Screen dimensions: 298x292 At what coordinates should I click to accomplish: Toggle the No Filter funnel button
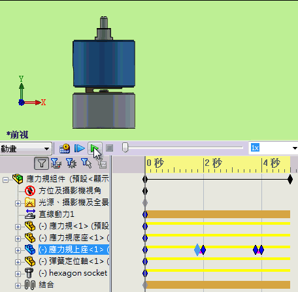(41, 163)
